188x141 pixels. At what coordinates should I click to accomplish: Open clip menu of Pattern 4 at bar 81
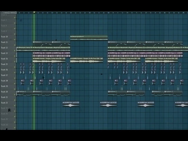[165, 42]
